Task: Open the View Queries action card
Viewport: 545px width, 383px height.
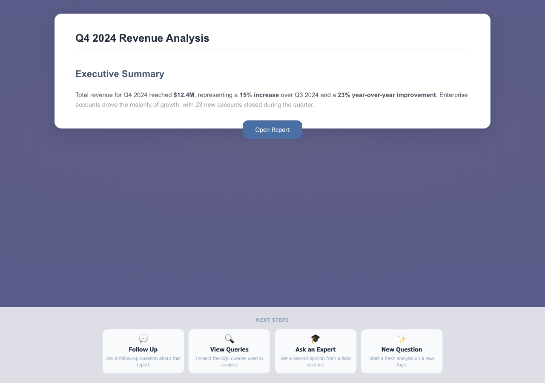Action: 229,351
